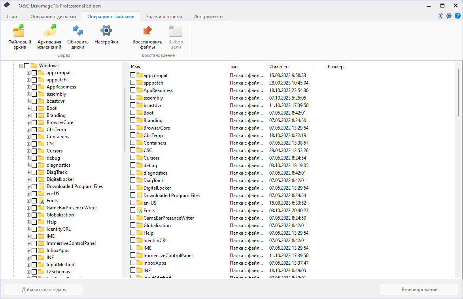Collapse the Windows tree node
The image size is (463, 299).
[x=21, y=66]
